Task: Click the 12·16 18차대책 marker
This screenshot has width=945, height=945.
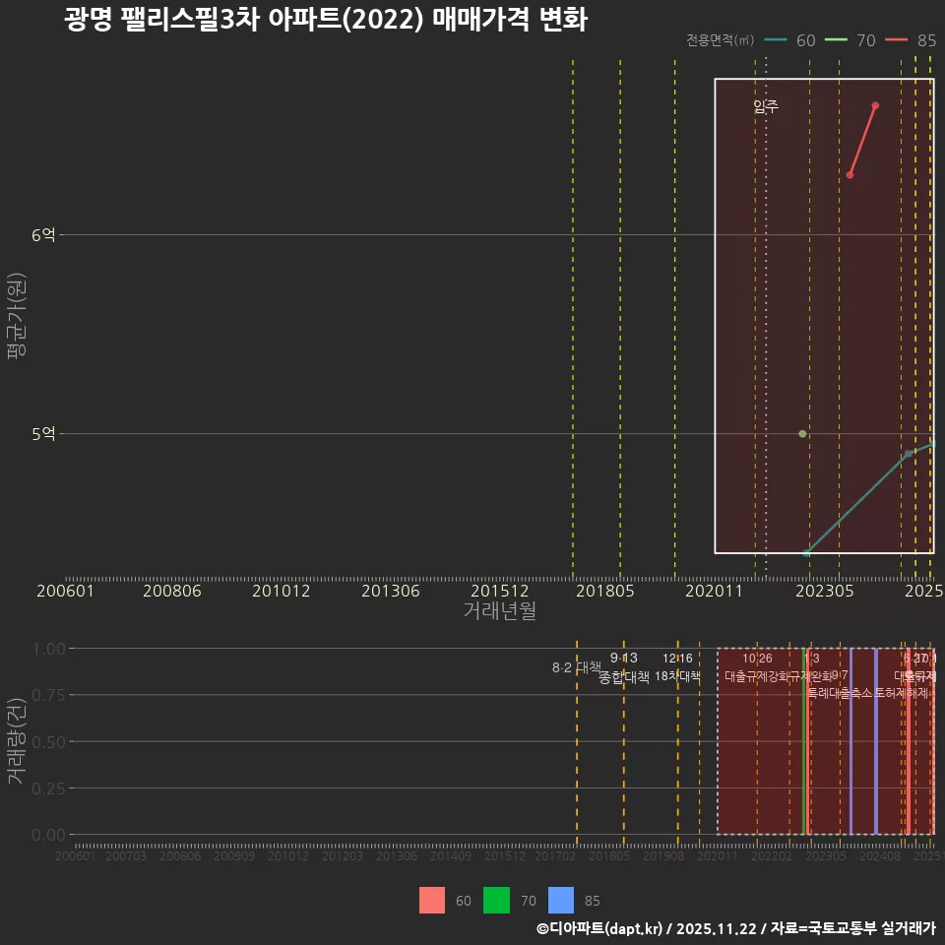Action: tap(677, 669)
